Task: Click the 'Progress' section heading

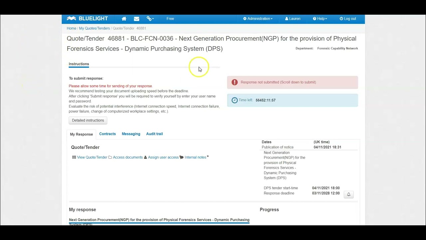Action: point(269,210)
